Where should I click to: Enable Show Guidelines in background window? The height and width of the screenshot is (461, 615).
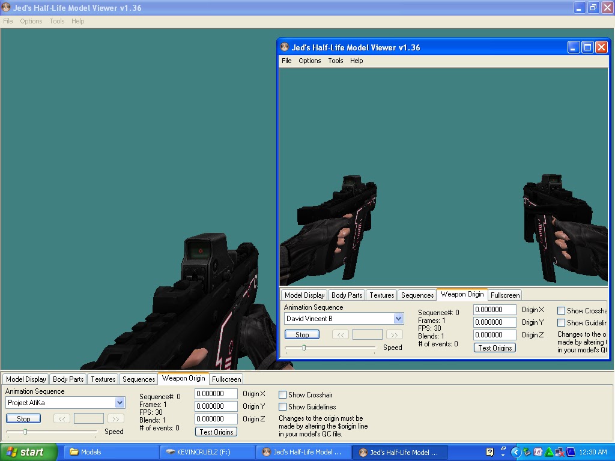(x=282, y=406)
